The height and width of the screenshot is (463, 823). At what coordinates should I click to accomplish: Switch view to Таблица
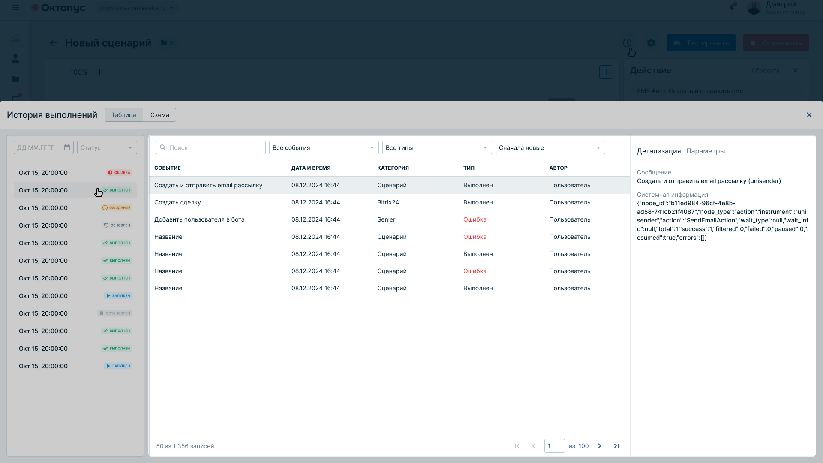tap(124, 115)
